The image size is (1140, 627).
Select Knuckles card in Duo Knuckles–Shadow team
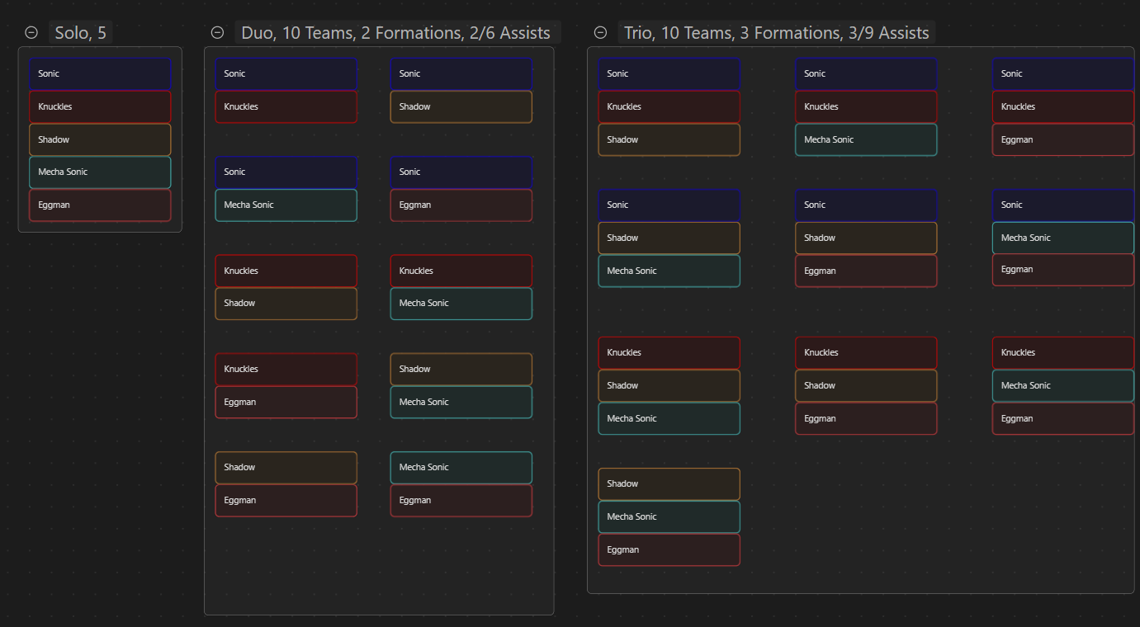click(x=286, y=271)
